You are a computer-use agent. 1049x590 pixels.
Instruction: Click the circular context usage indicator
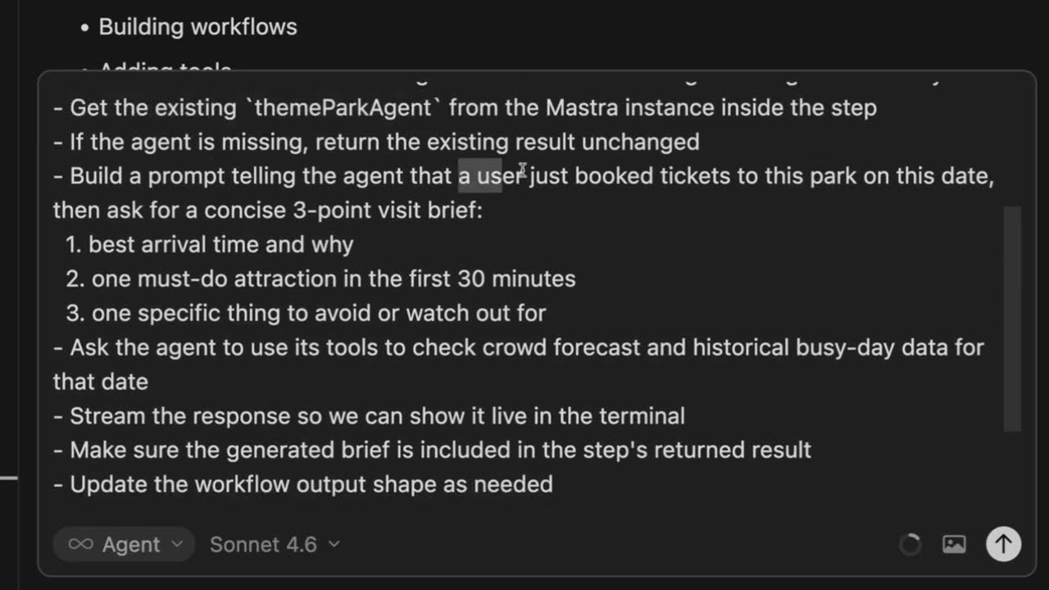pos(910,544)
